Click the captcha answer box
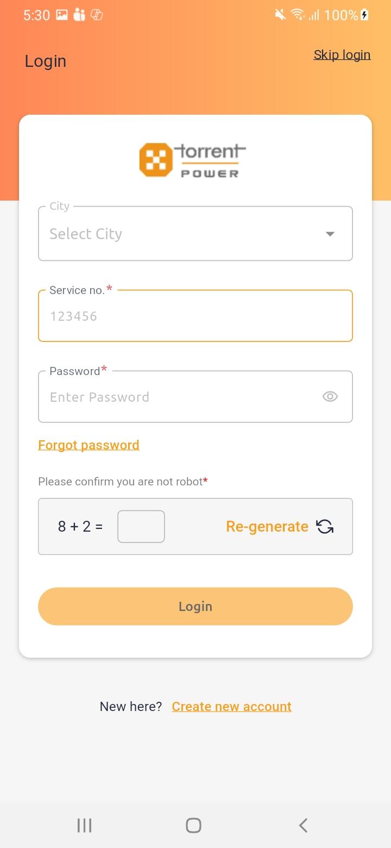The width and height of the screenshot is (391, 848). click(x=141, y=526)
